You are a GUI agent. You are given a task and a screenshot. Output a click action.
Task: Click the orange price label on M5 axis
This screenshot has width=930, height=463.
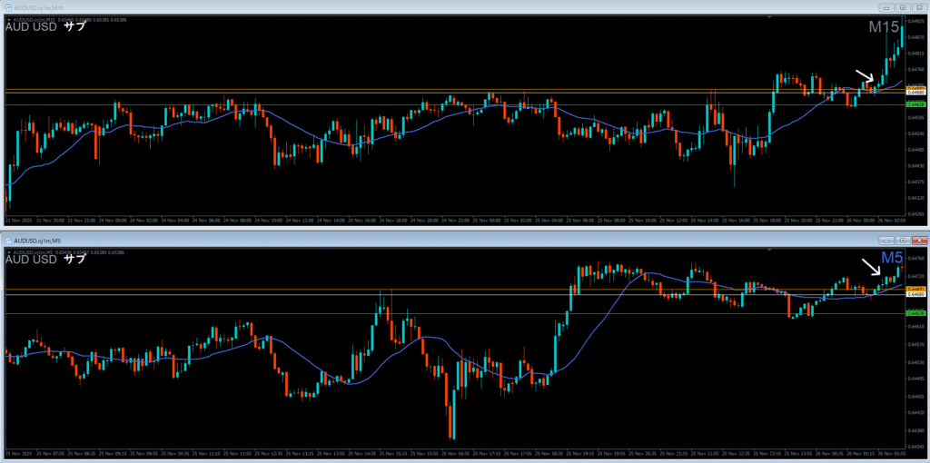click(916, 289)
